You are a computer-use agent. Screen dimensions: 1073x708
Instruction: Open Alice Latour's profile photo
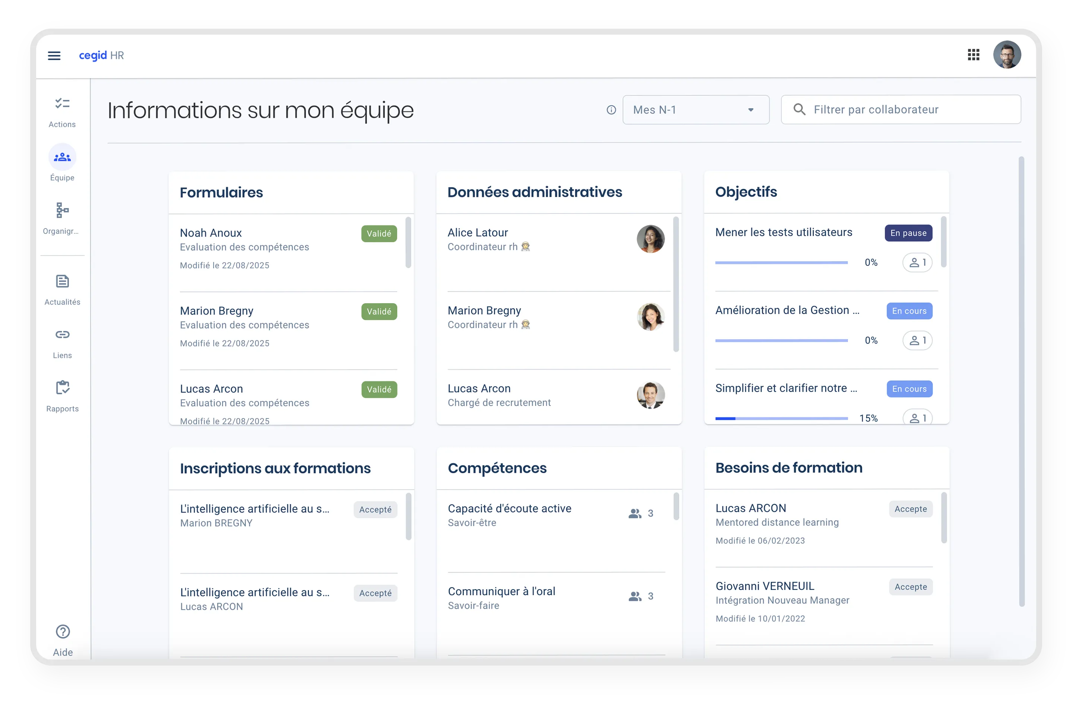[x=650, y=239]
